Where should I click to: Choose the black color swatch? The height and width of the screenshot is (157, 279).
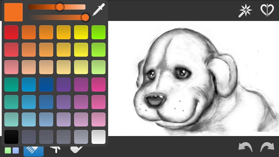11,137
